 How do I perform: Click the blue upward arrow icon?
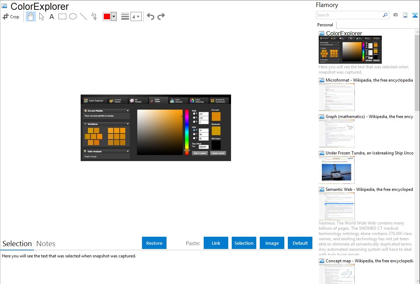(x=415, y=15)
